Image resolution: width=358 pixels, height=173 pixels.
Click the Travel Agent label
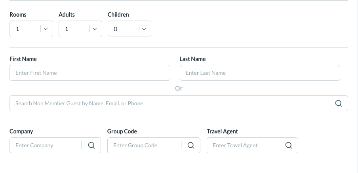222,131
